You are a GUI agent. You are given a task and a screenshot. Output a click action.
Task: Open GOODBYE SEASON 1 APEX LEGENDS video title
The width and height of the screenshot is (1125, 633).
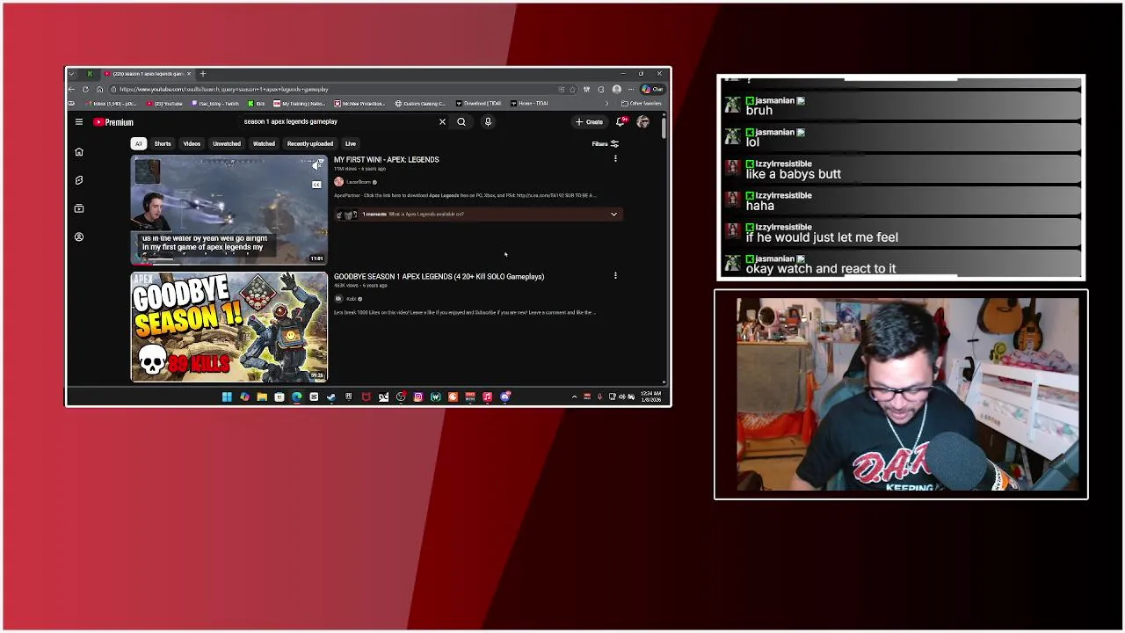point(439,277)
